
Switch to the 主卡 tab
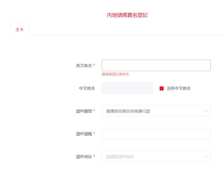pos(19,29)
